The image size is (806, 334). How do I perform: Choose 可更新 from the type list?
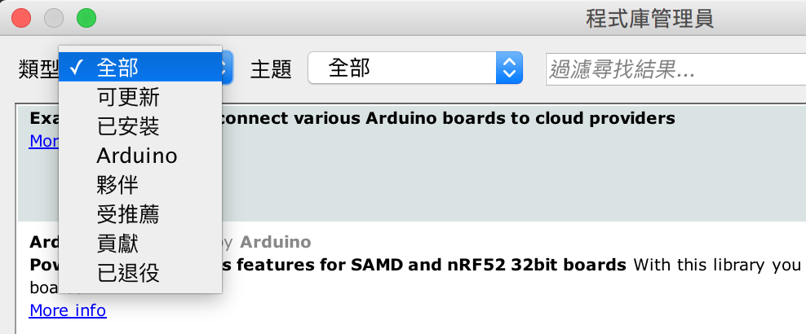click(x=127, y=97)
